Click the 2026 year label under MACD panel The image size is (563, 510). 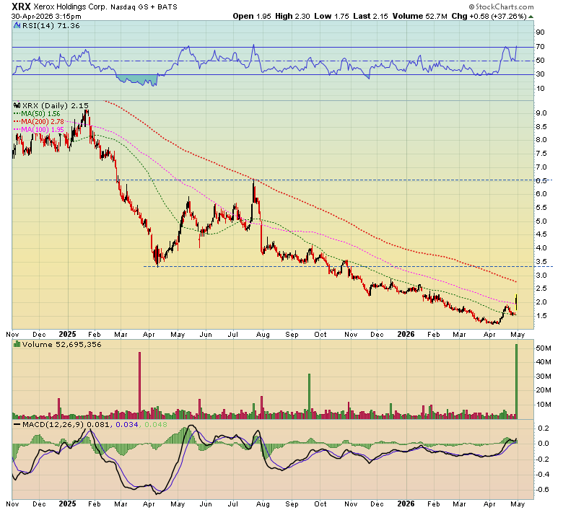coord(406,504)
